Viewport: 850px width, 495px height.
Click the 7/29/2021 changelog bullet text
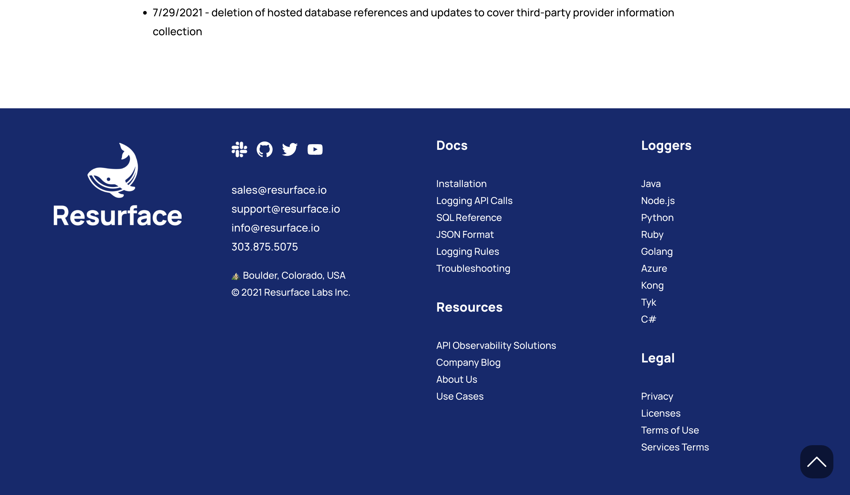coord(413,22)
